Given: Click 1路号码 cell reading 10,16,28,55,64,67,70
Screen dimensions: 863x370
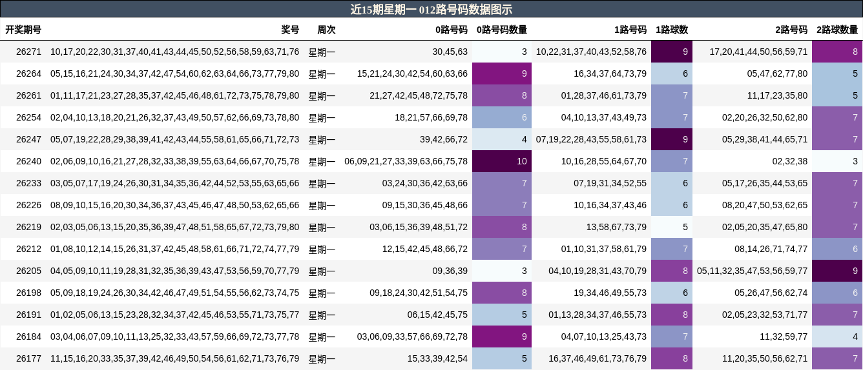Looking at the screenshot, I should [604, 161].
